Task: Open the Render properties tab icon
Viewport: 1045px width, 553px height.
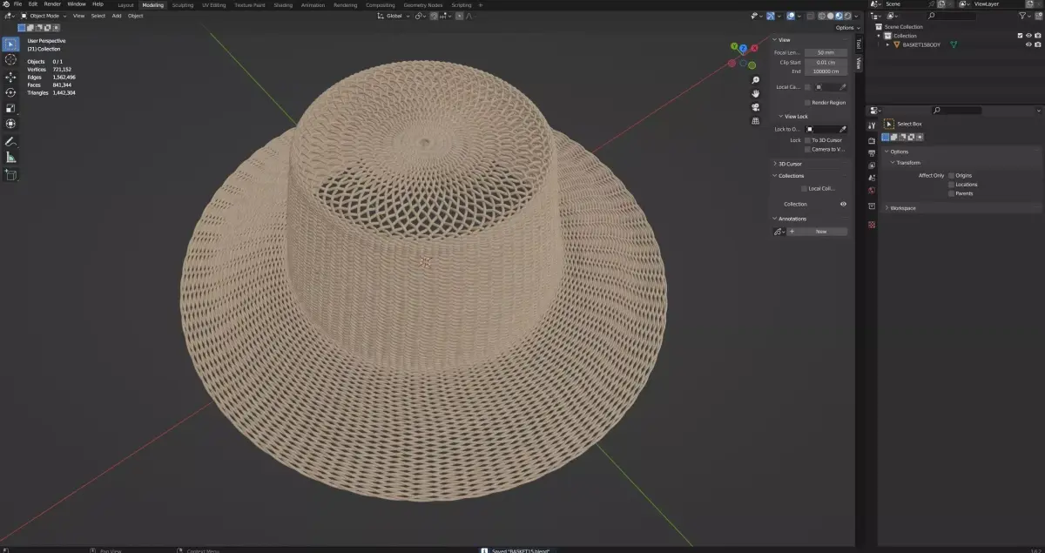Action: (872, 140)
